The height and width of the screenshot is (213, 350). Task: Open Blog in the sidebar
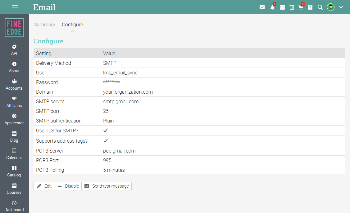[14, 137]
